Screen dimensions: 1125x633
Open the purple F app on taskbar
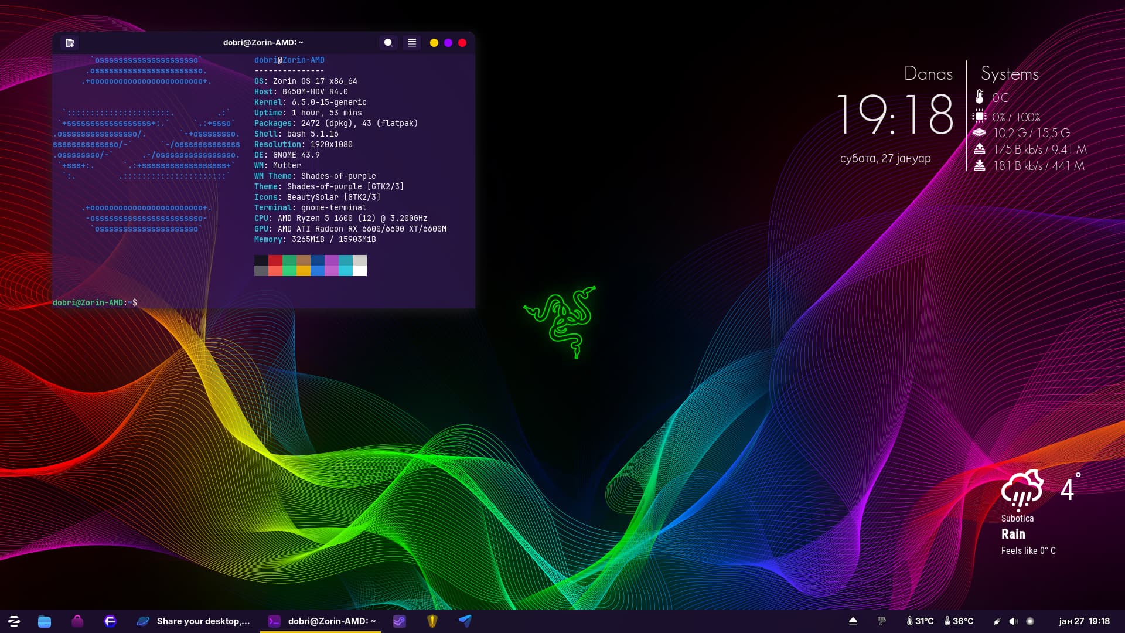click(110, 621)
